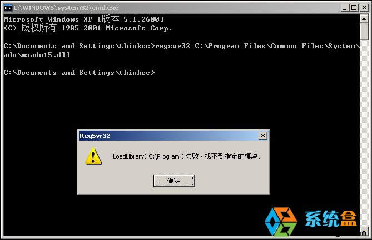Close the cmd.exe window
This screenshot has height=240, width=372.
[x=364, y=8]
